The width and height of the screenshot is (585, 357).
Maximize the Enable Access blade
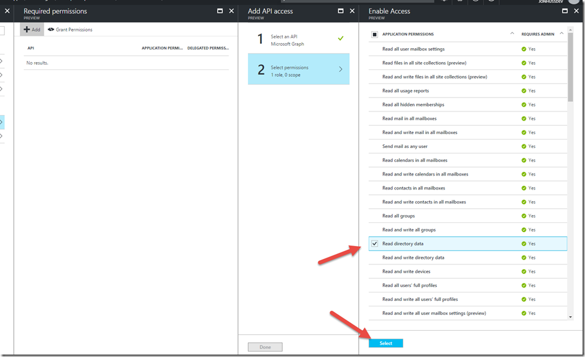[x=565, y=11]
